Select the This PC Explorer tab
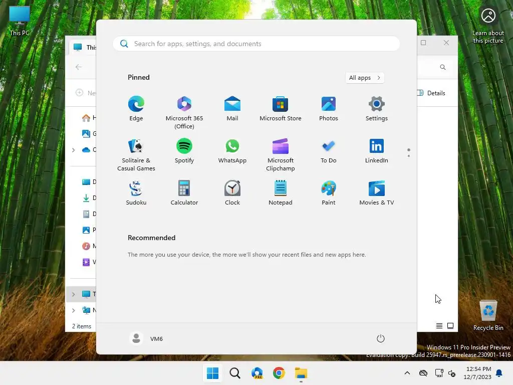 [84, 48]
